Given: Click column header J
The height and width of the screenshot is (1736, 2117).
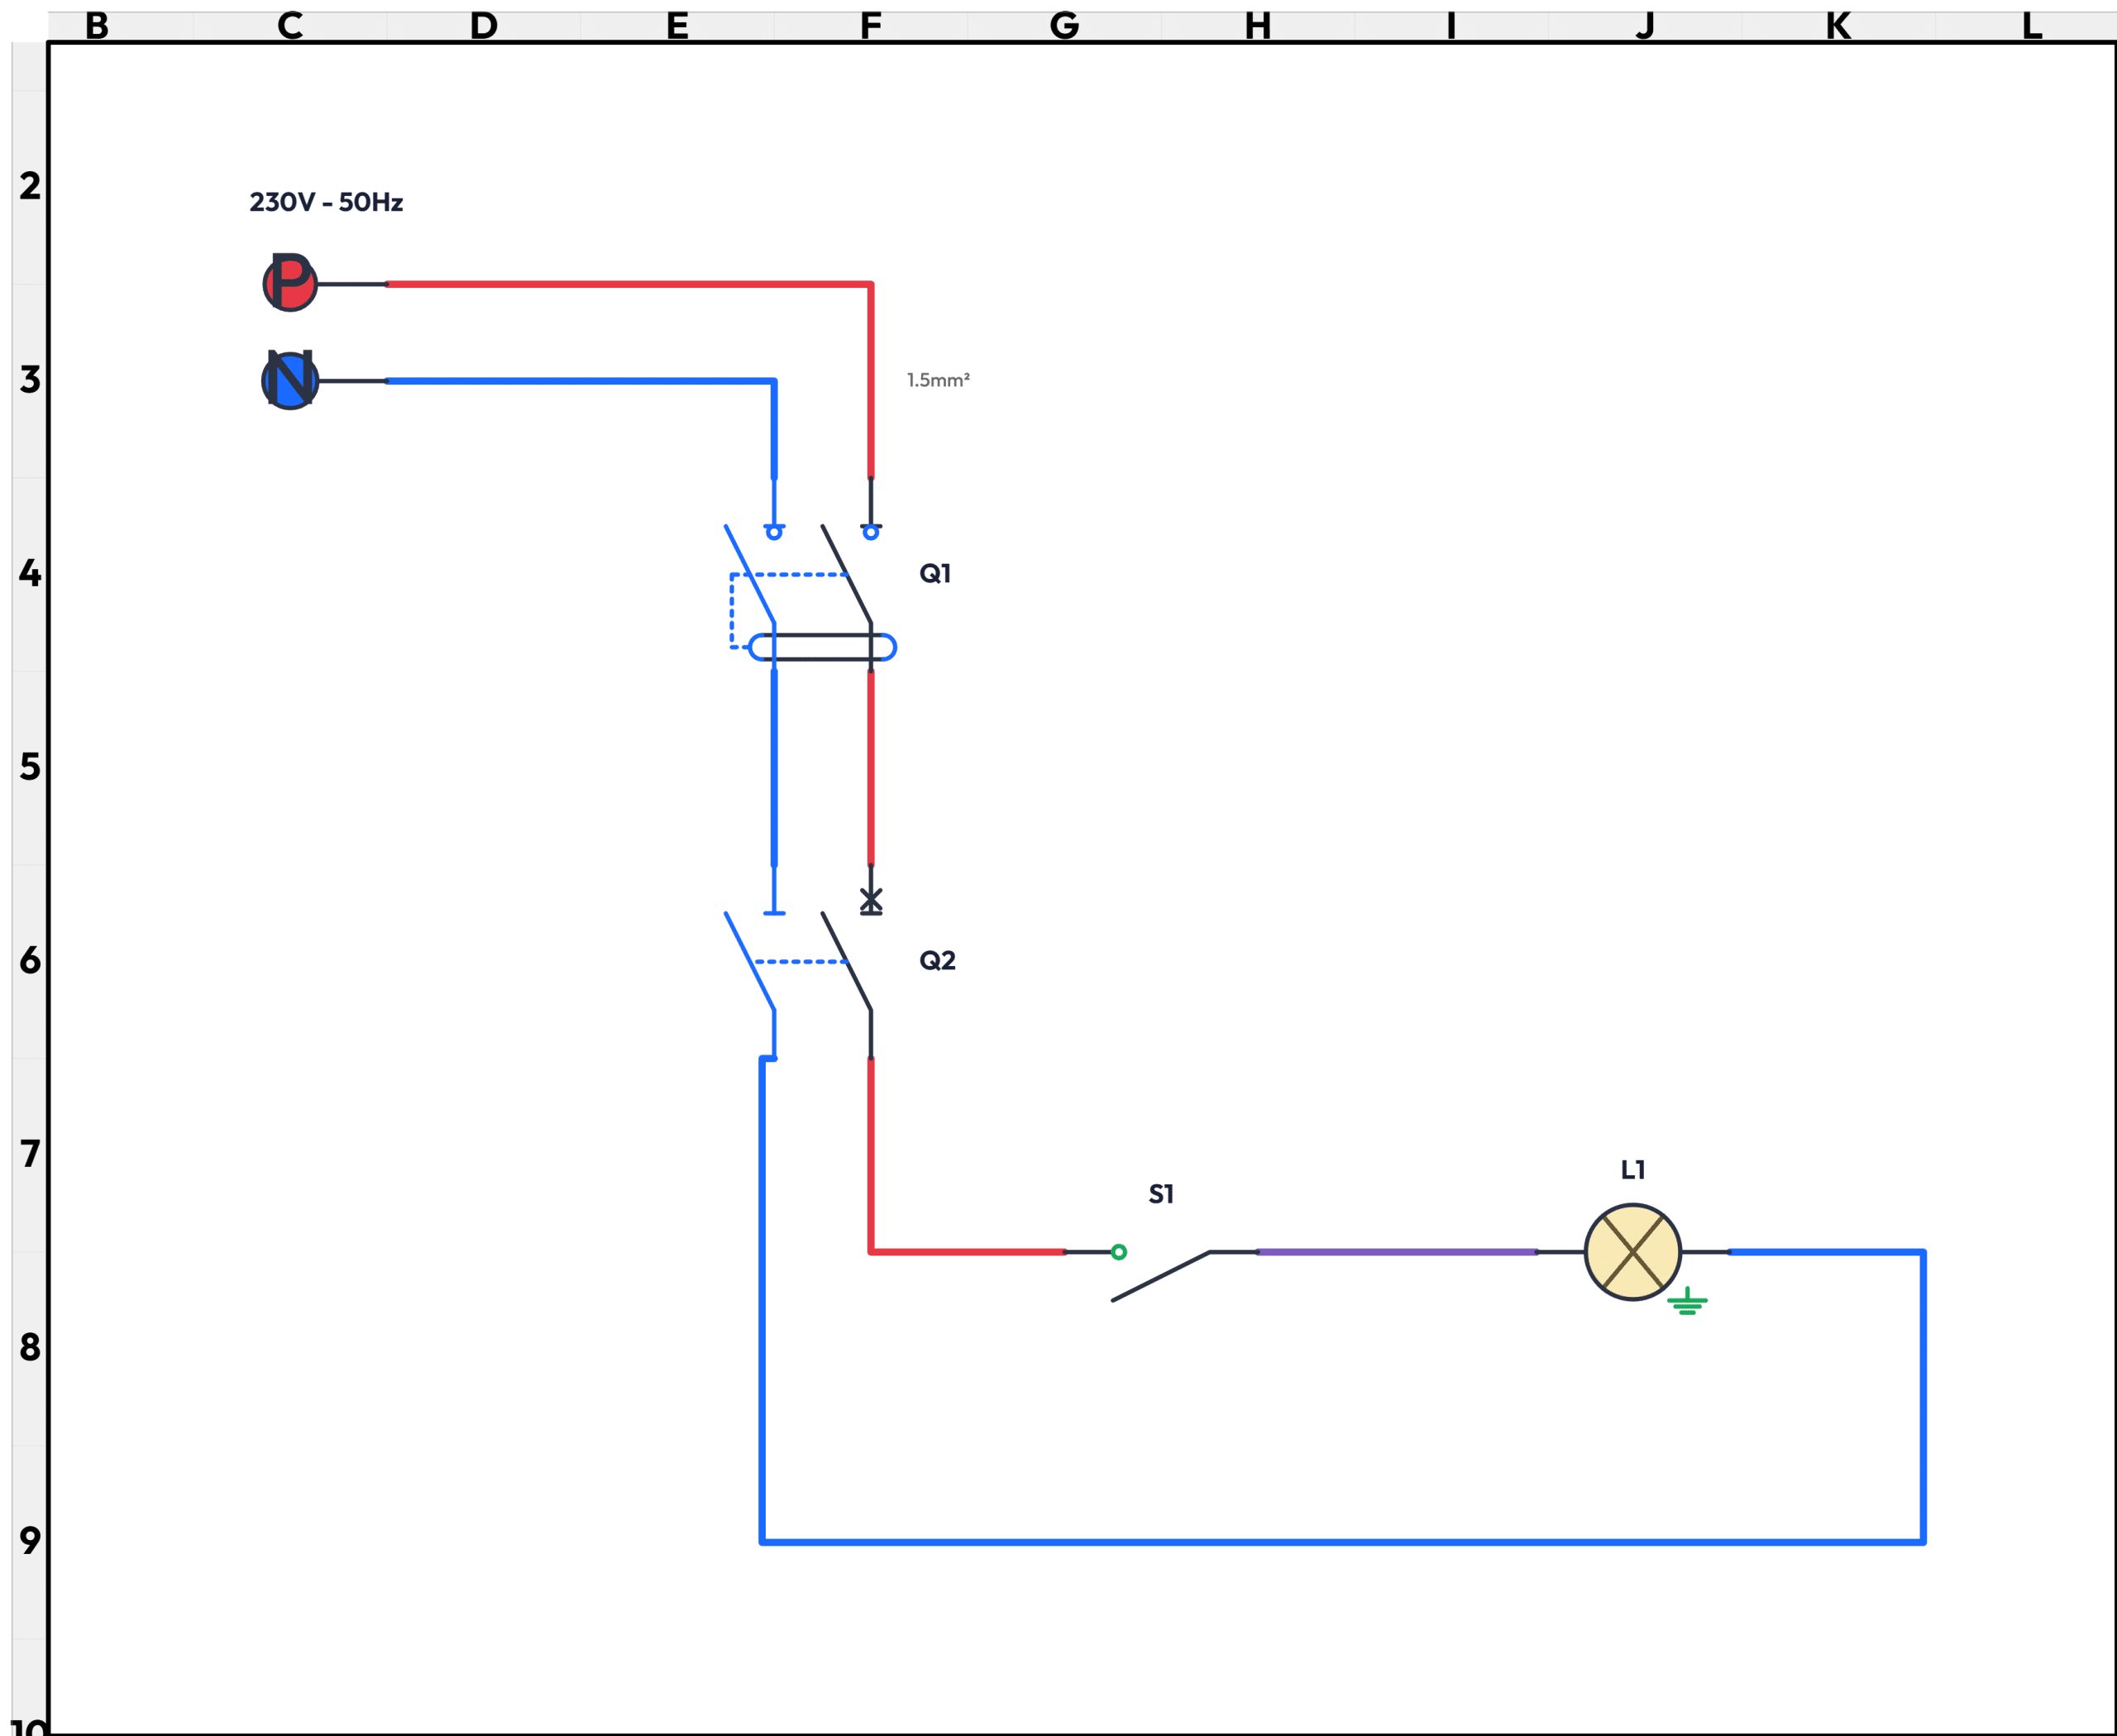Looking at the screenshot, I should tap(1645, 26).
